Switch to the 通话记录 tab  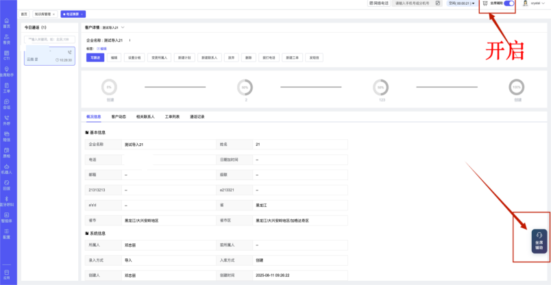coord(197,117)
